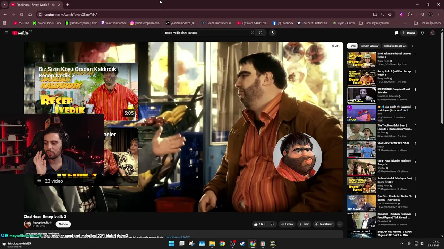Image resolution: width=444 pixels, height=249 pixels.
Task: Like the video with 112 B thumbs up
Action: (x=260, y=224)
